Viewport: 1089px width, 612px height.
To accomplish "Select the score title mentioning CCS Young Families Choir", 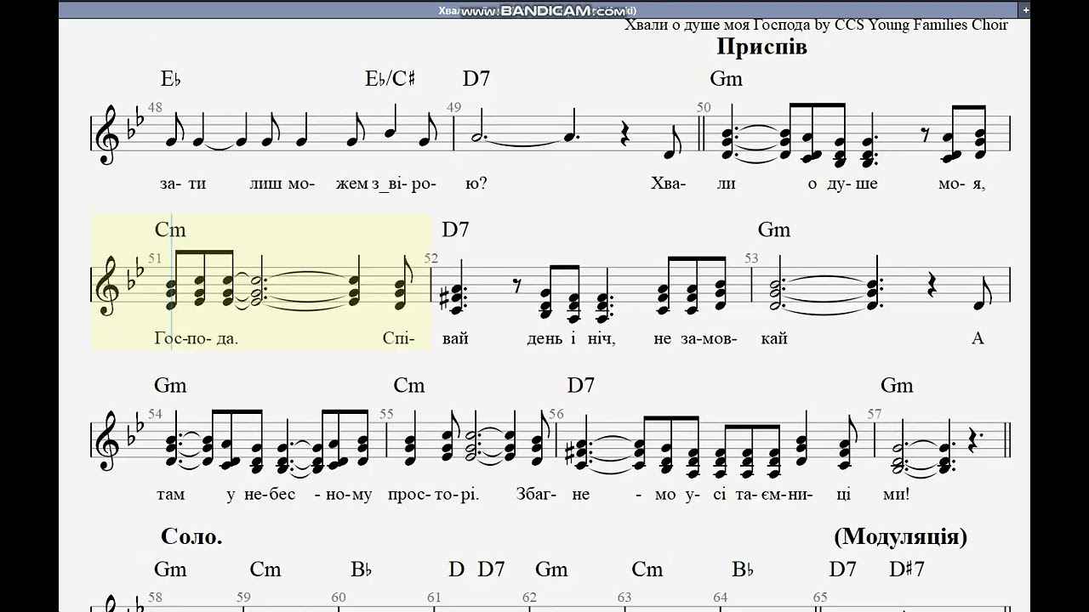I will coord(816,25).
